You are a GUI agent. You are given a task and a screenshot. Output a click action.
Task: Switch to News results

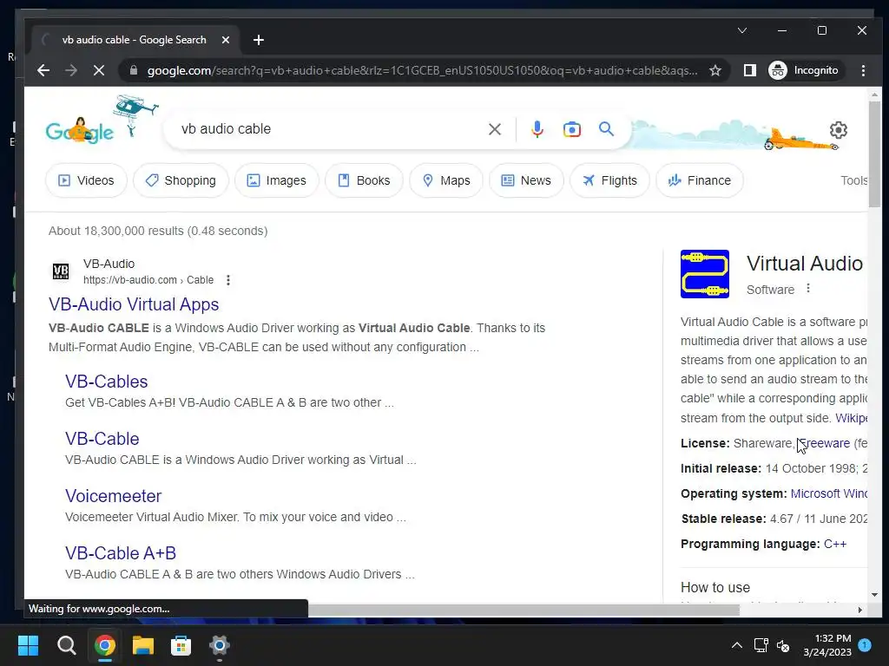point(526,180)
